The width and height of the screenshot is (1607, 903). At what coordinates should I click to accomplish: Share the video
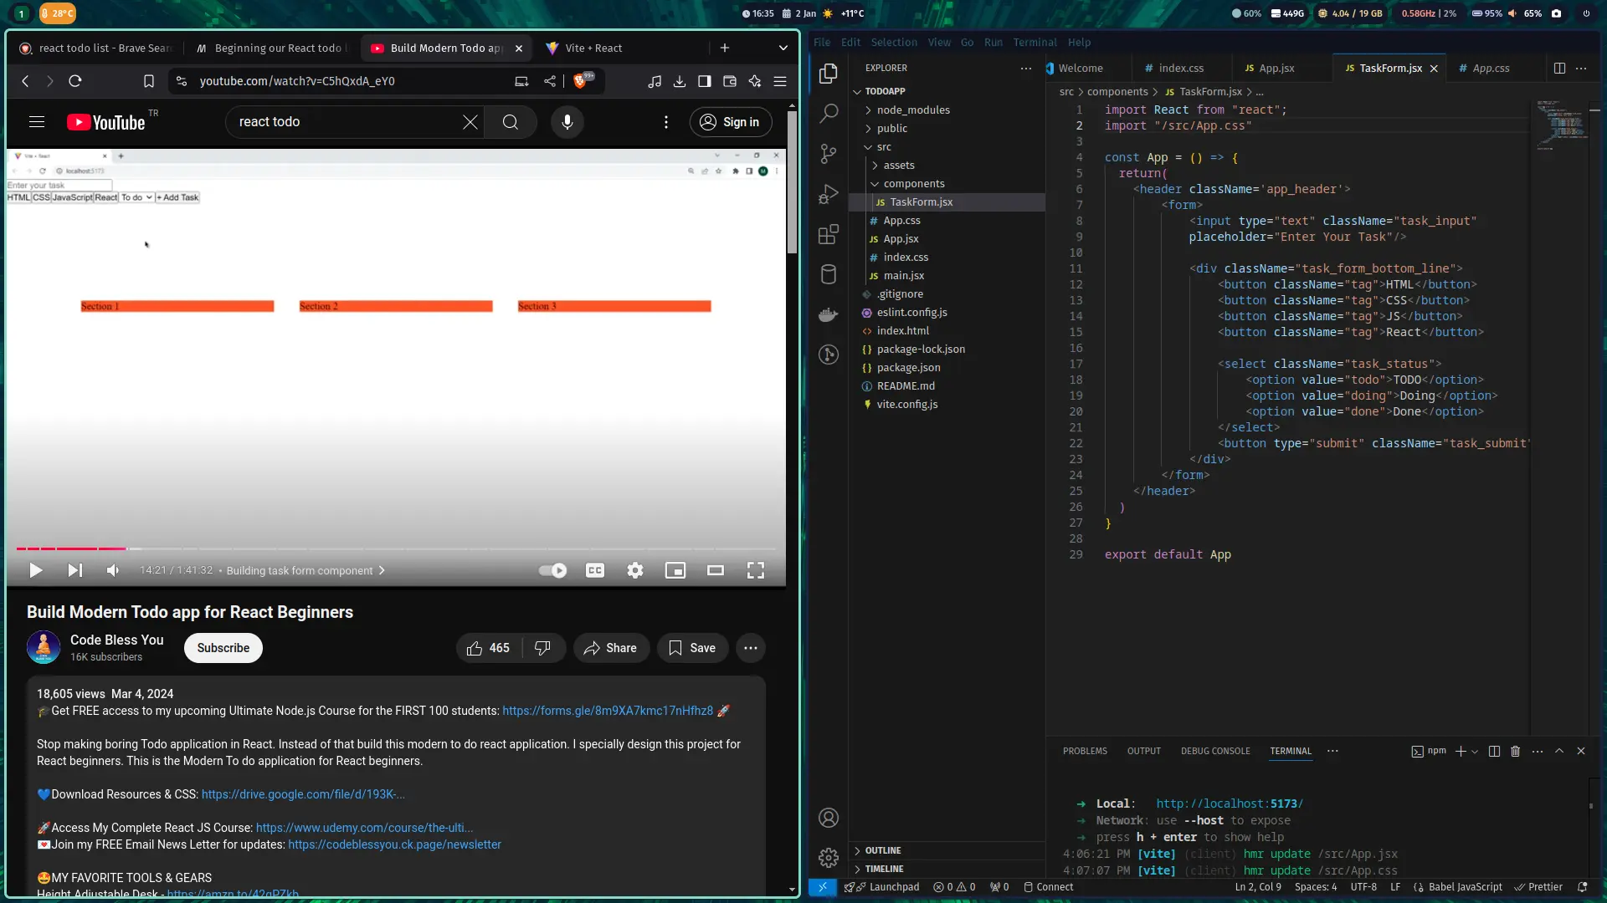[611, 648]
